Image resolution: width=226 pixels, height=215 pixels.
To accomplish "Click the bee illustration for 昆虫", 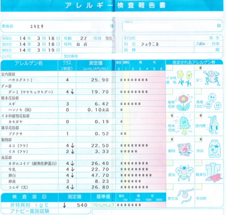I will click(x=185, y=173).
